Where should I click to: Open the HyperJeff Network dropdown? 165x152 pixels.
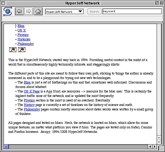coord(64,11)
